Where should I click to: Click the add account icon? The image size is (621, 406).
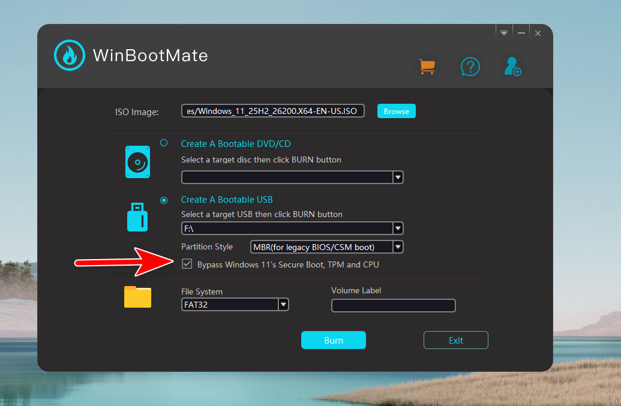point(513,67)
